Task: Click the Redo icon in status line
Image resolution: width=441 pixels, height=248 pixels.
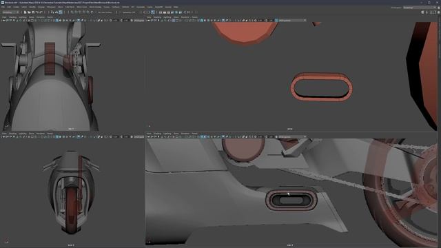Action: click(x=41, y=12)
